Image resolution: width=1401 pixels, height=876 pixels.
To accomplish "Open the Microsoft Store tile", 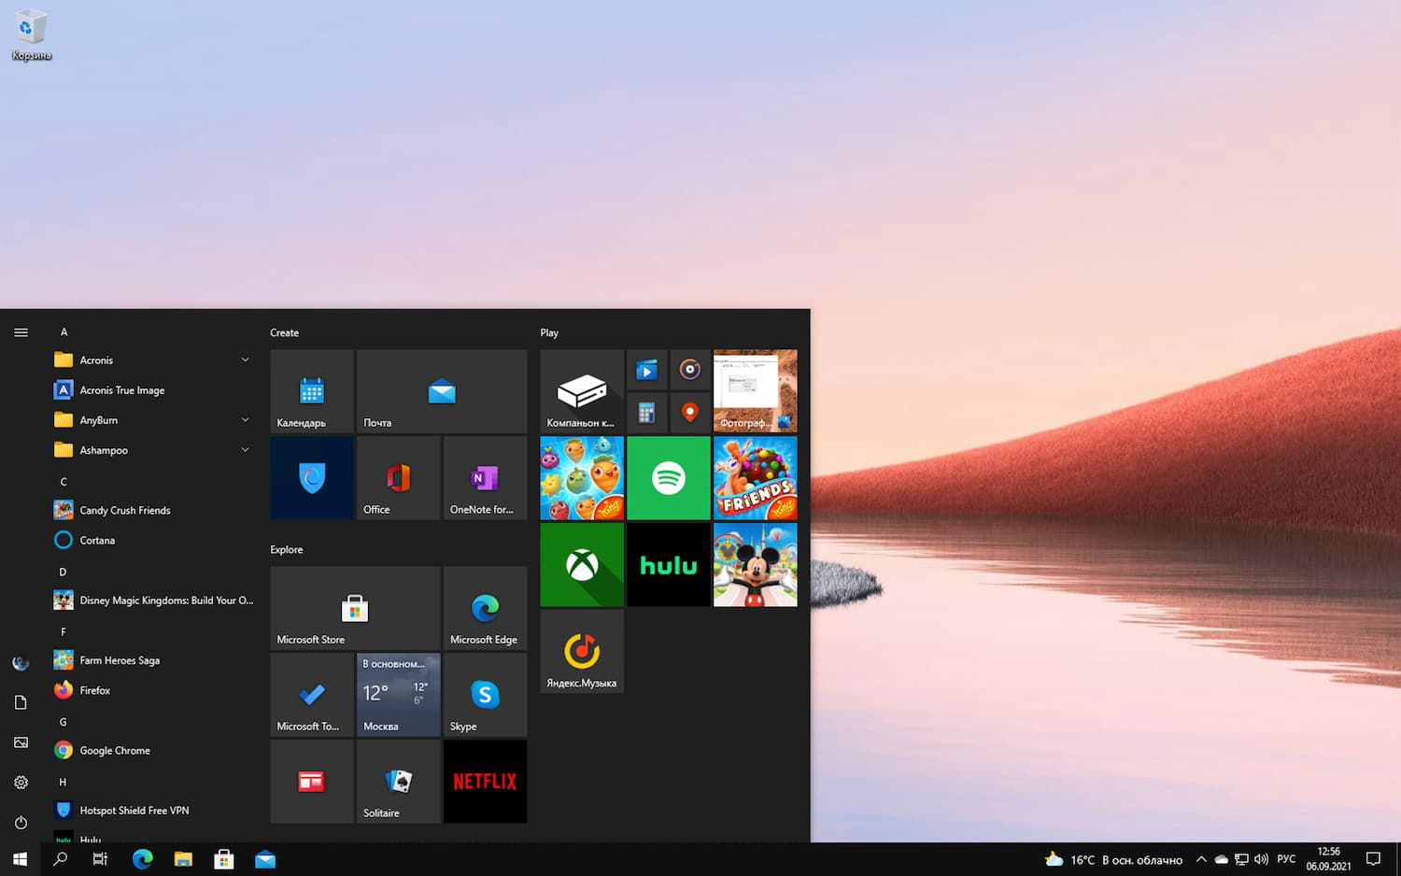I will point(355,608).
